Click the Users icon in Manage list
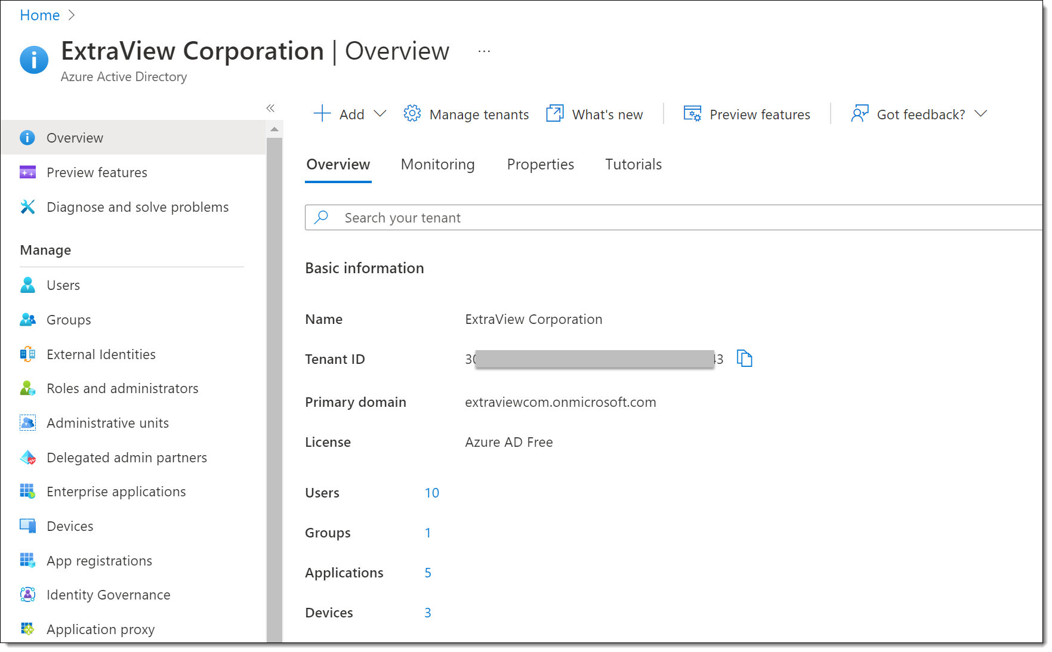1052x652 pixels. tap(27, 285)
